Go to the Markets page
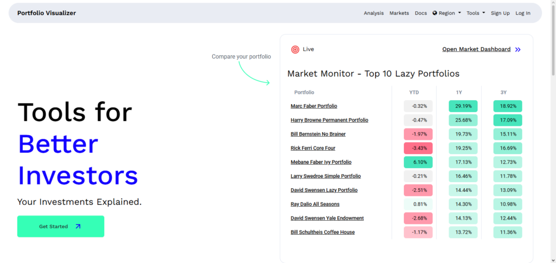 pyautogui.click(x=399, y=13)
